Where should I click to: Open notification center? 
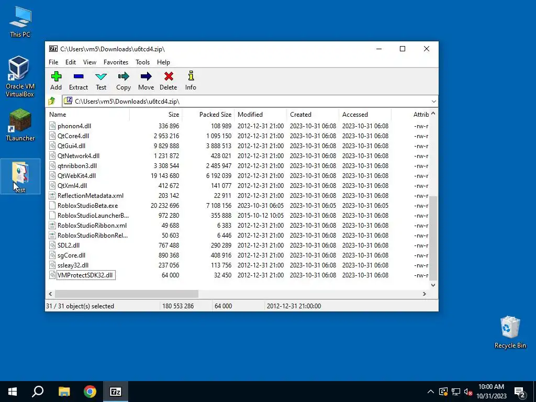click(x=520, y=392)
